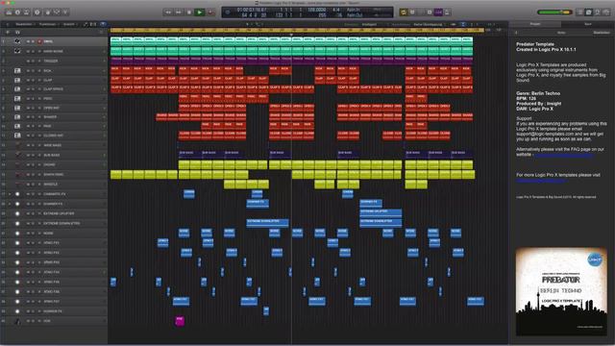Open the Editors scissors icon

click(65, 12)
